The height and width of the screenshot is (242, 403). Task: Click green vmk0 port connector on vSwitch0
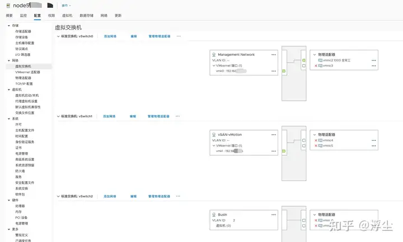click(284, 71)
